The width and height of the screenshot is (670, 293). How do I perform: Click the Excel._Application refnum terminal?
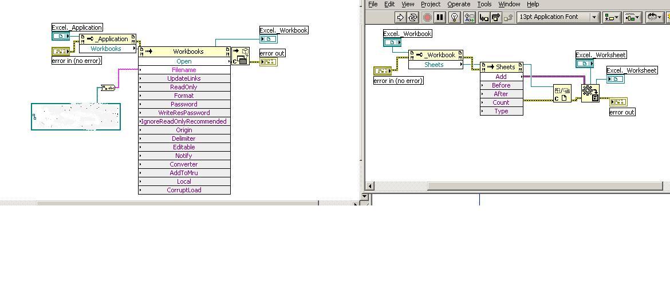point(61,36)
